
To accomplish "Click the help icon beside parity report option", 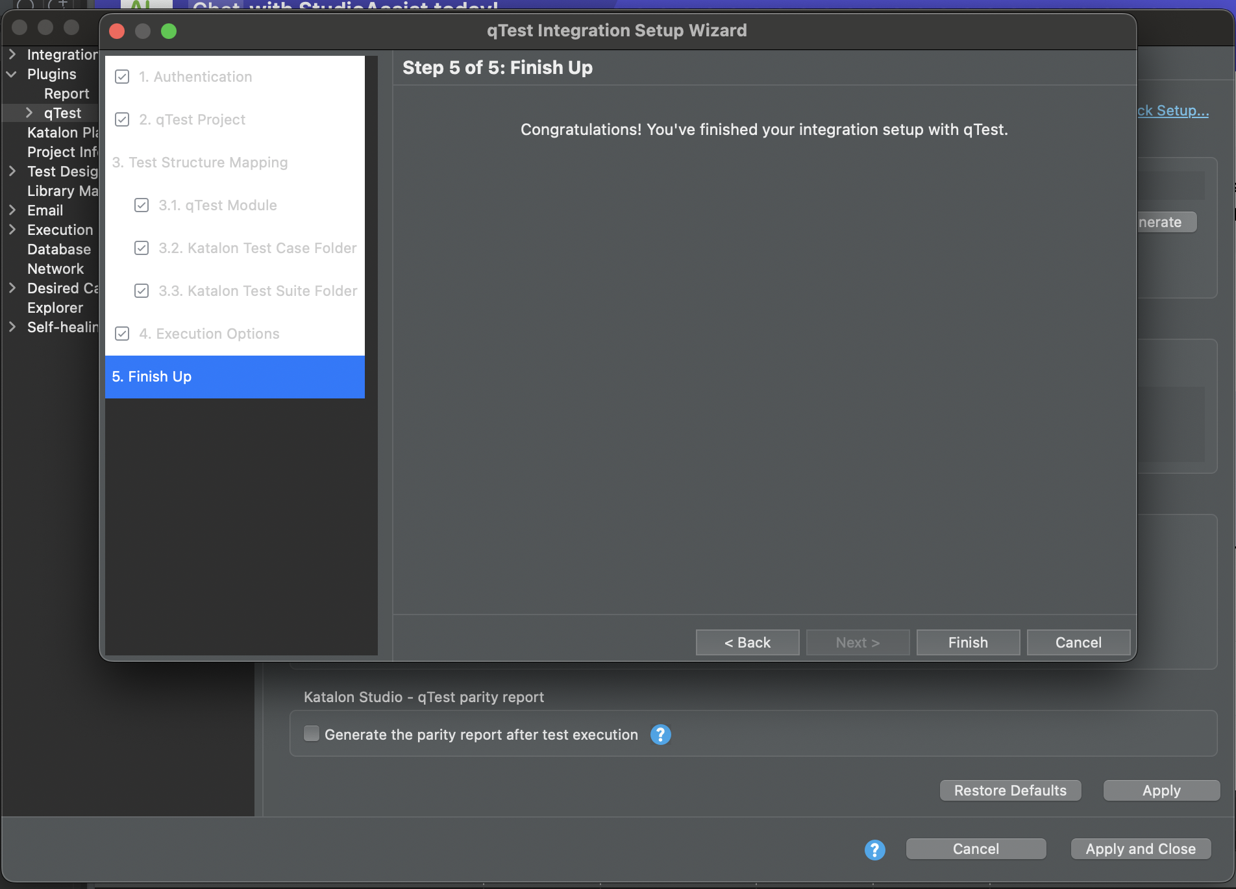I will click(660, 735).
